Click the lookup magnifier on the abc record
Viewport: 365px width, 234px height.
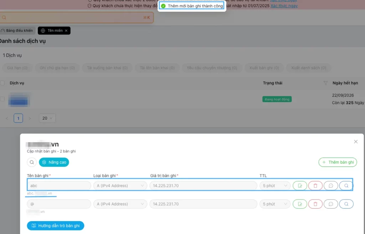pos(346,186)
